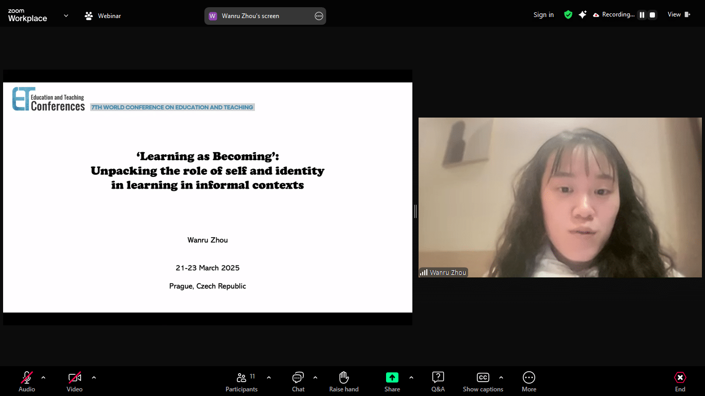This screenshot has width=705, height=396.
Task: Open the More options menu
Action: click(528, 382)
